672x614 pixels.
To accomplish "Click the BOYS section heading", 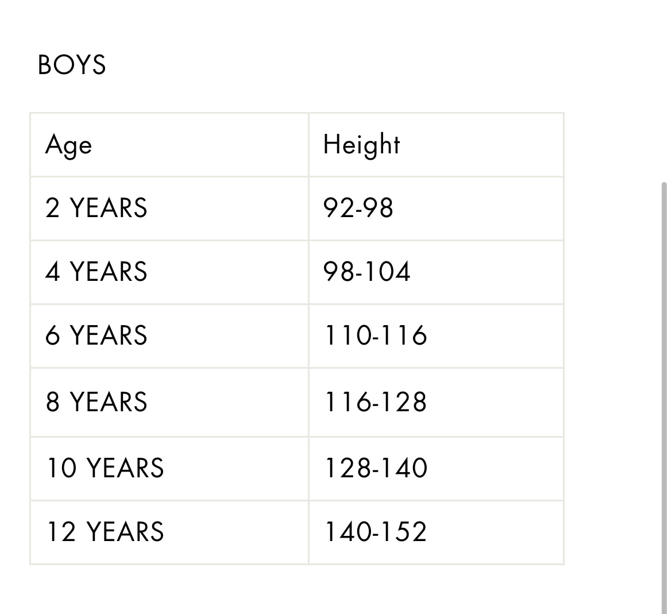I will 72,65.
